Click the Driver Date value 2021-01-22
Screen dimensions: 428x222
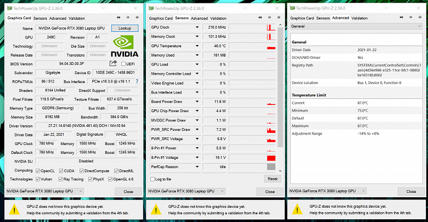366,50
